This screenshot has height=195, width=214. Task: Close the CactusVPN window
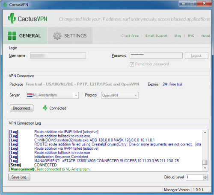pyautogui.click(x=204, y=3)
